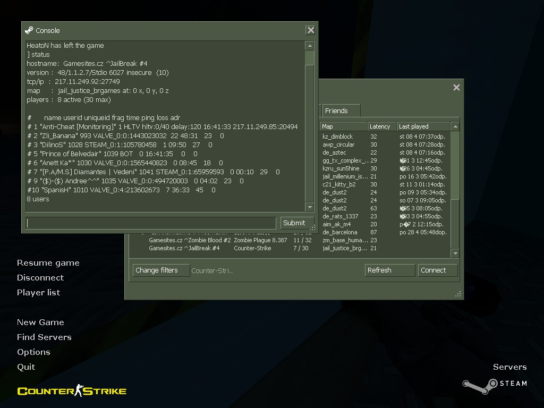544x408 pixels.
Task: Click the Prince of Belvedair BOT line
Action: click(113, 154)
